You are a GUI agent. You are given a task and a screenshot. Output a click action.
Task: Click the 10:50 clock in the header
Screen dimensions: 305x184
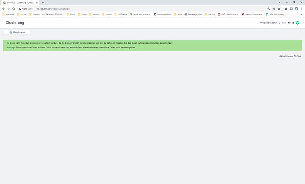291,23
